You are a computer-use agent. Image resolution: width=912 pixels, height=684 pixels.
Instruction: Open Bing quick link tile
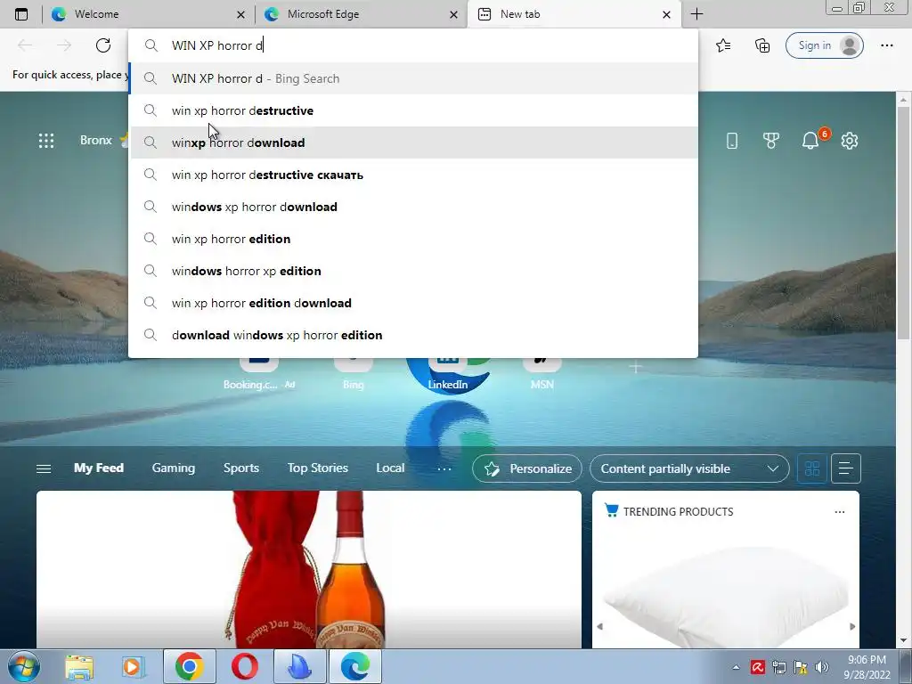tap(353, 372)
